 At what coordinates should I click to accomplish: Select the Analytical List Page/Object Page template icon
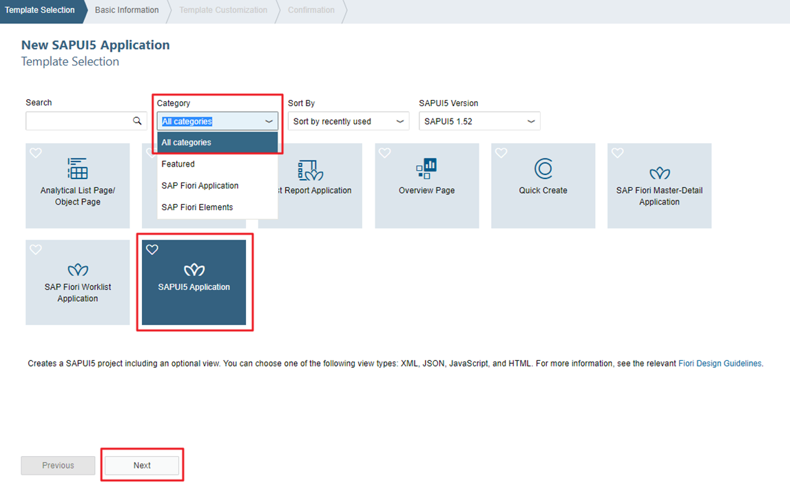78,168
